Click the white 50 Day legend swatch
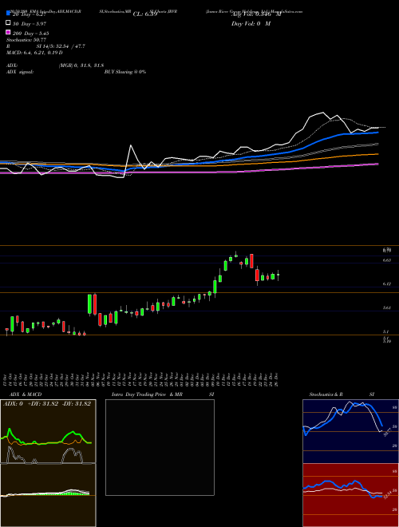The height and width of the screenshot is (527, 399). (9, 23)
